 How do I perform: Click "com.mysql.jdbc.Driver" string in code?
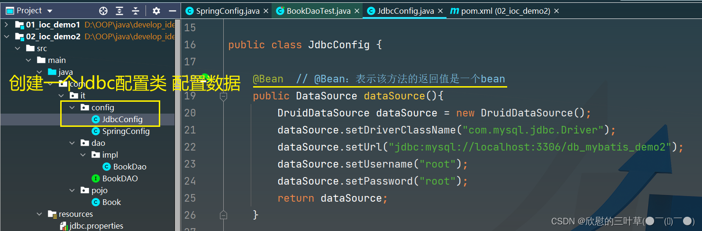point(533,130)
